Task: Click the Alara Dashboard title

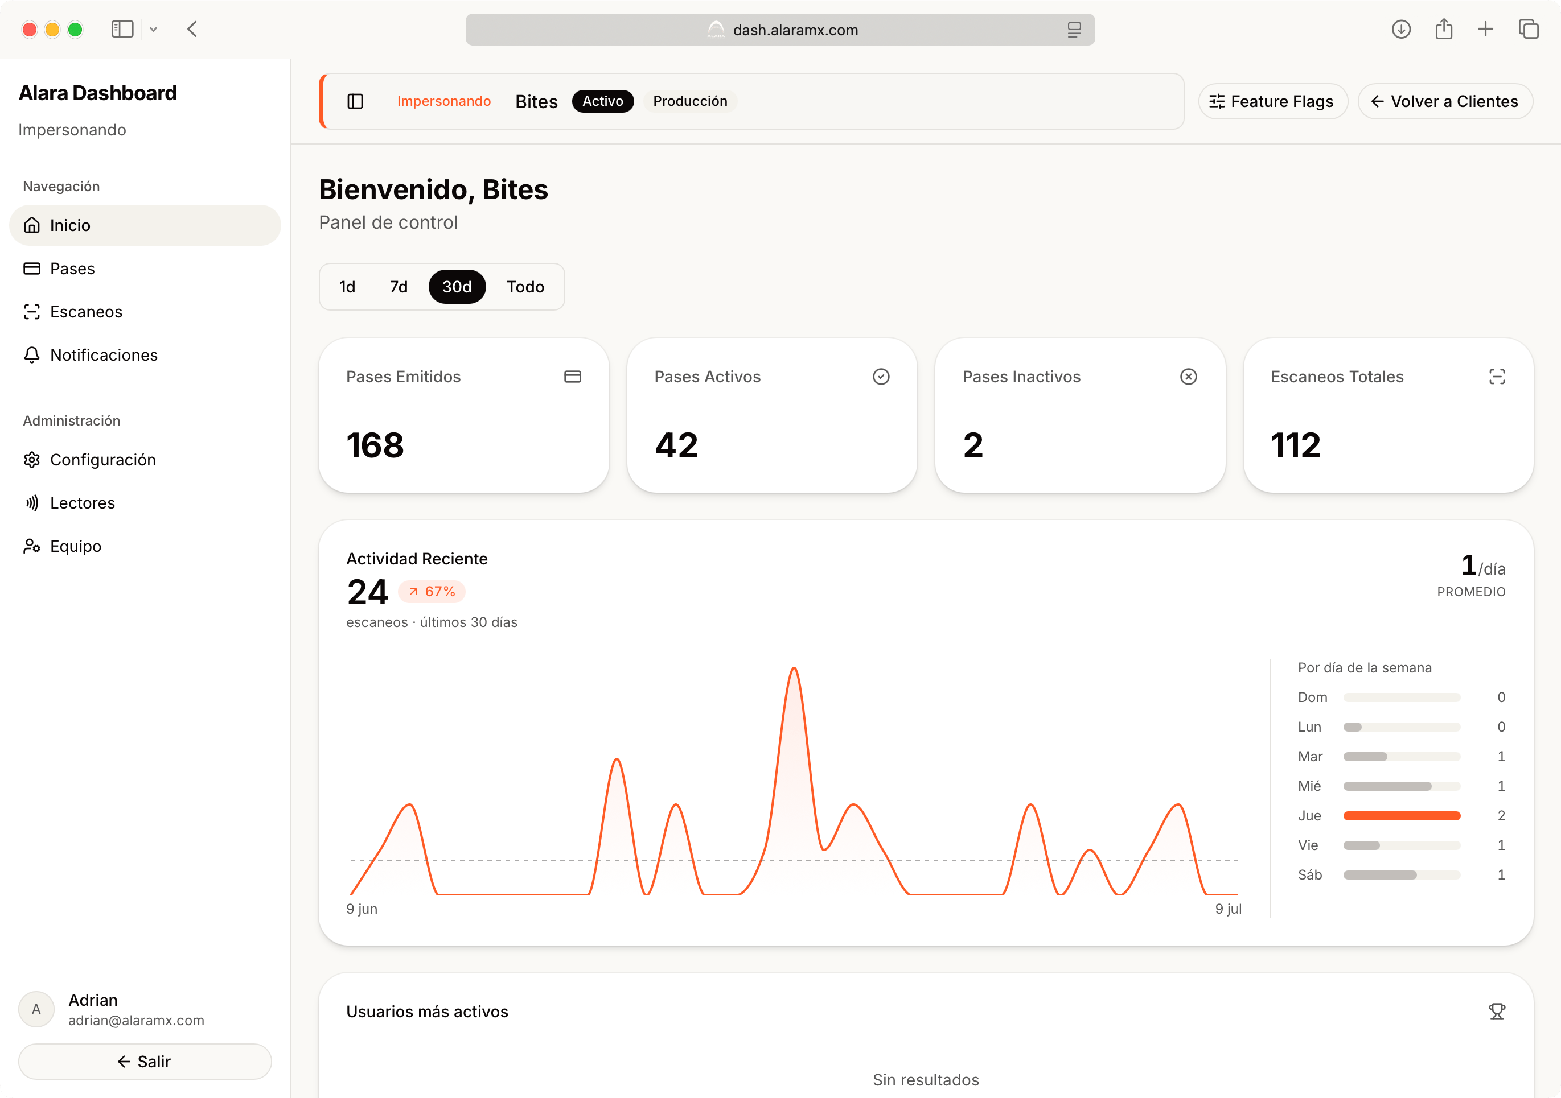Action: (x=98, y=93)
